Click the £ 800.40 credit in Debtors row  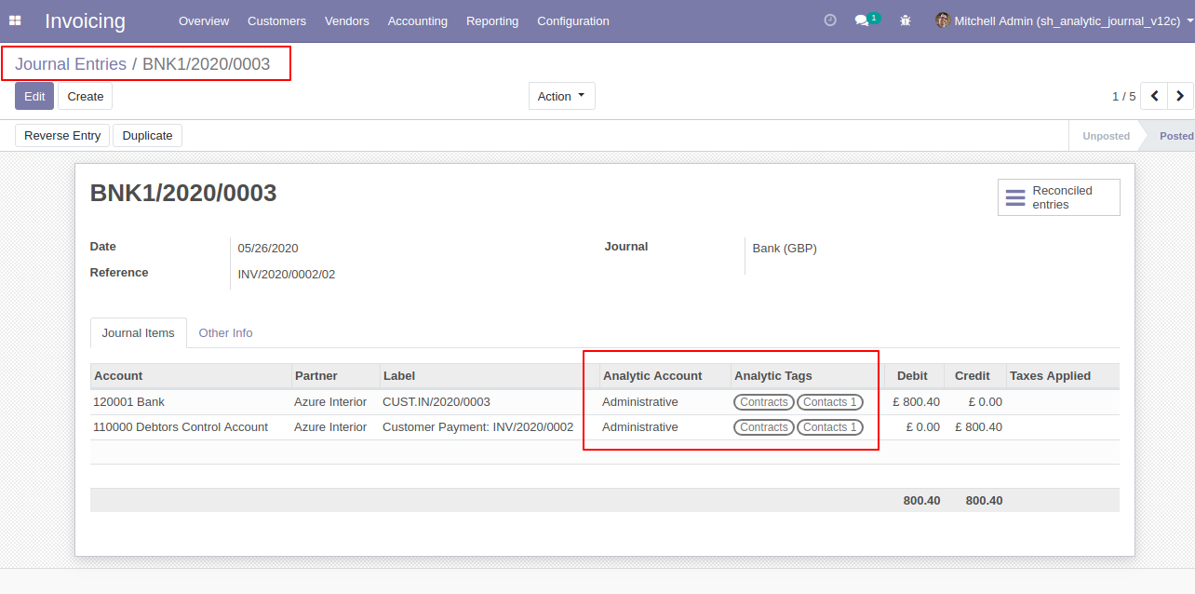click(x=978, y=427)
